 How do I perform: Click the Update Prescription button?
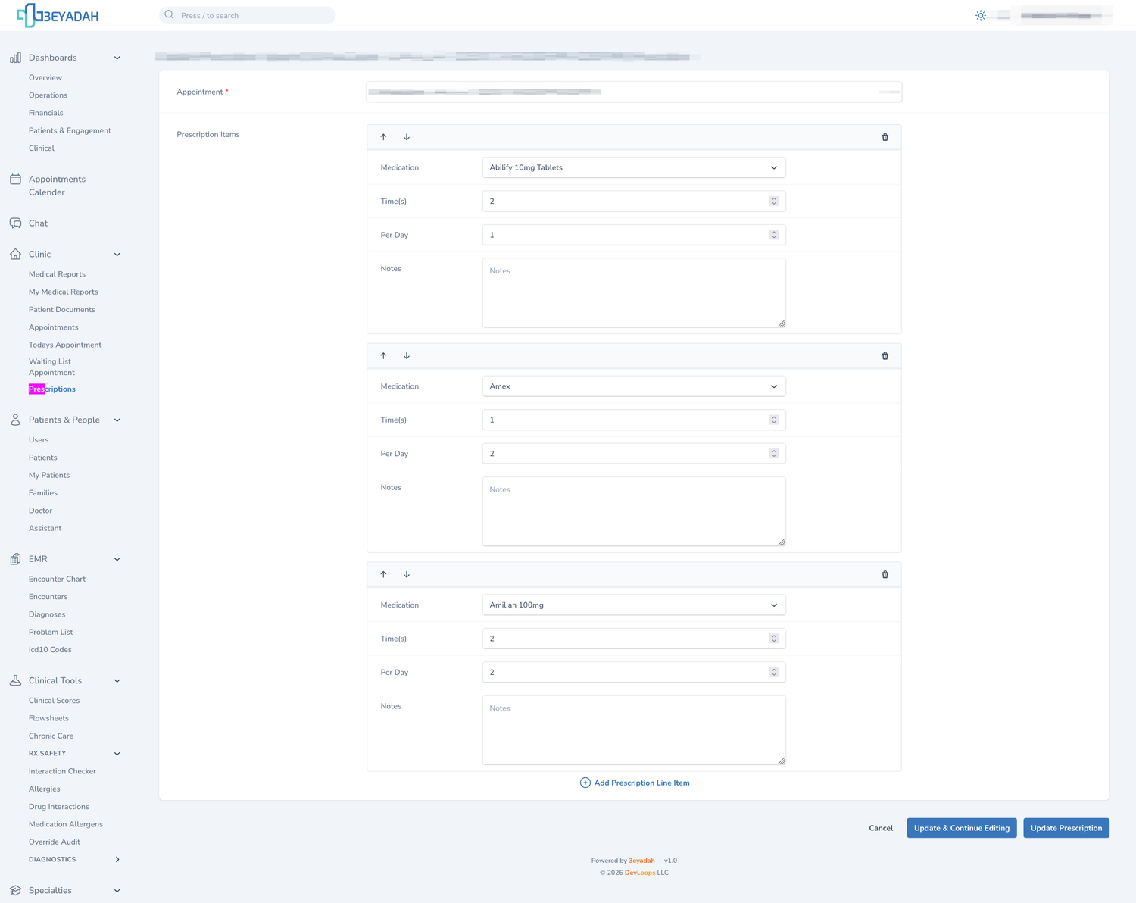[x=1066, y=828]
